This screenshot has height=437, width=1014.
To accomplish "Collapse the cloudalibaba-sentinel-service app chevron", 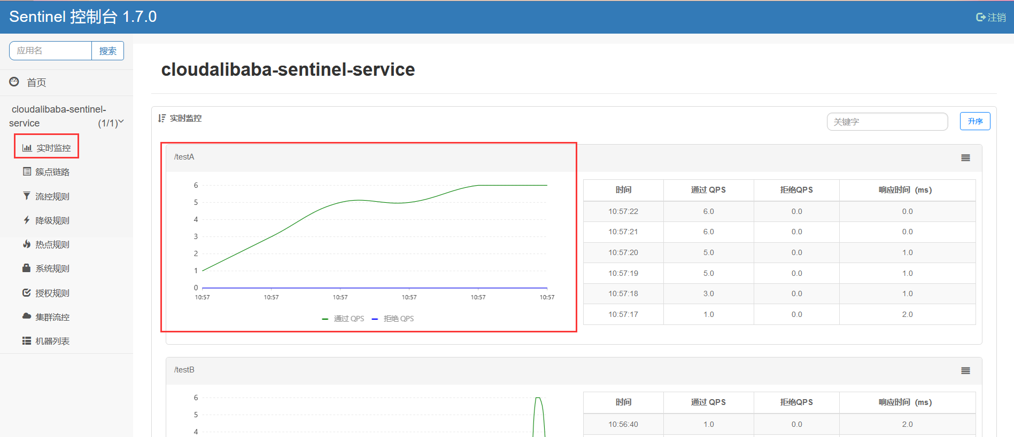I will (121, 122).
